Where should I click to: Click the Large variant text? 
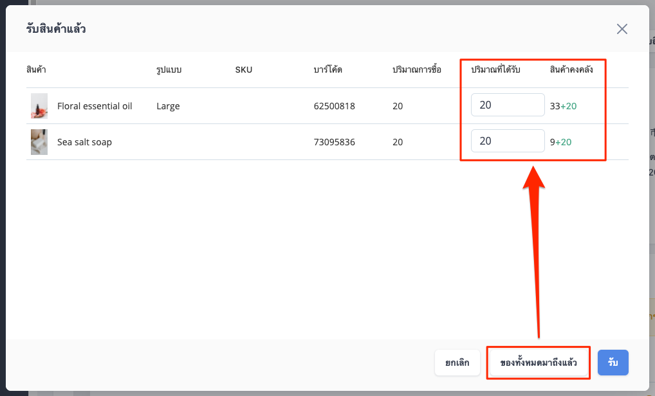pyautogui.click(x=168, y=106)
